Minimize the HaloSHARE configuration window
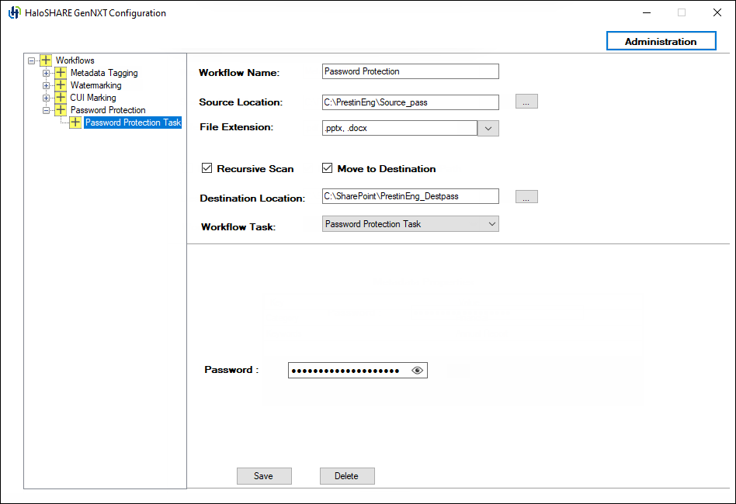This screenshot has width=736, height=504. click(647, 12)
